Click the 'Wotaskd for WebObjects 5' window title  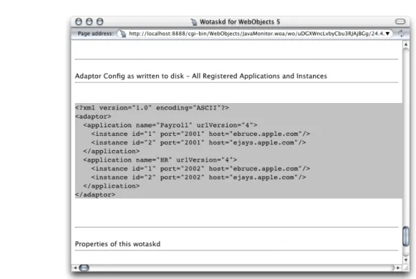[240, 21]
